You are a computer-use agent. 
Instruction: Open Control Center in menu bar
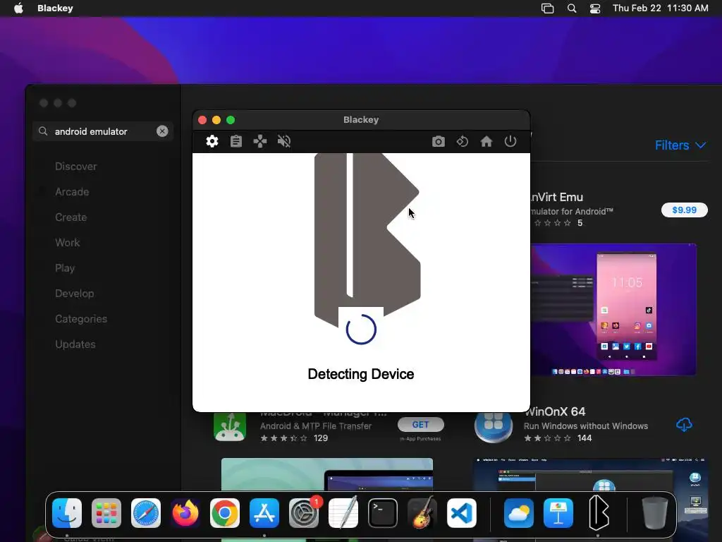(595, 8)
